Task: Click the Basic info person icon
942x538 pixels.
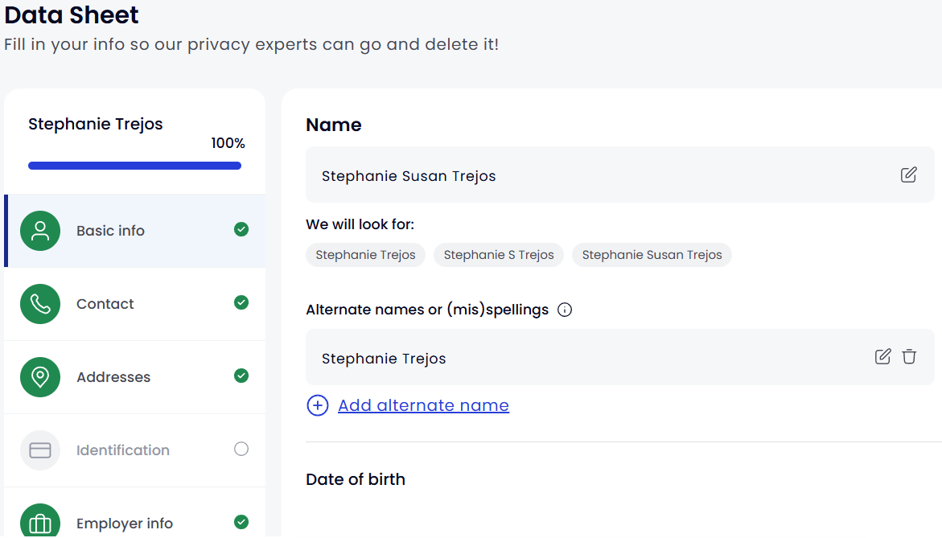Action: (40, 231)
